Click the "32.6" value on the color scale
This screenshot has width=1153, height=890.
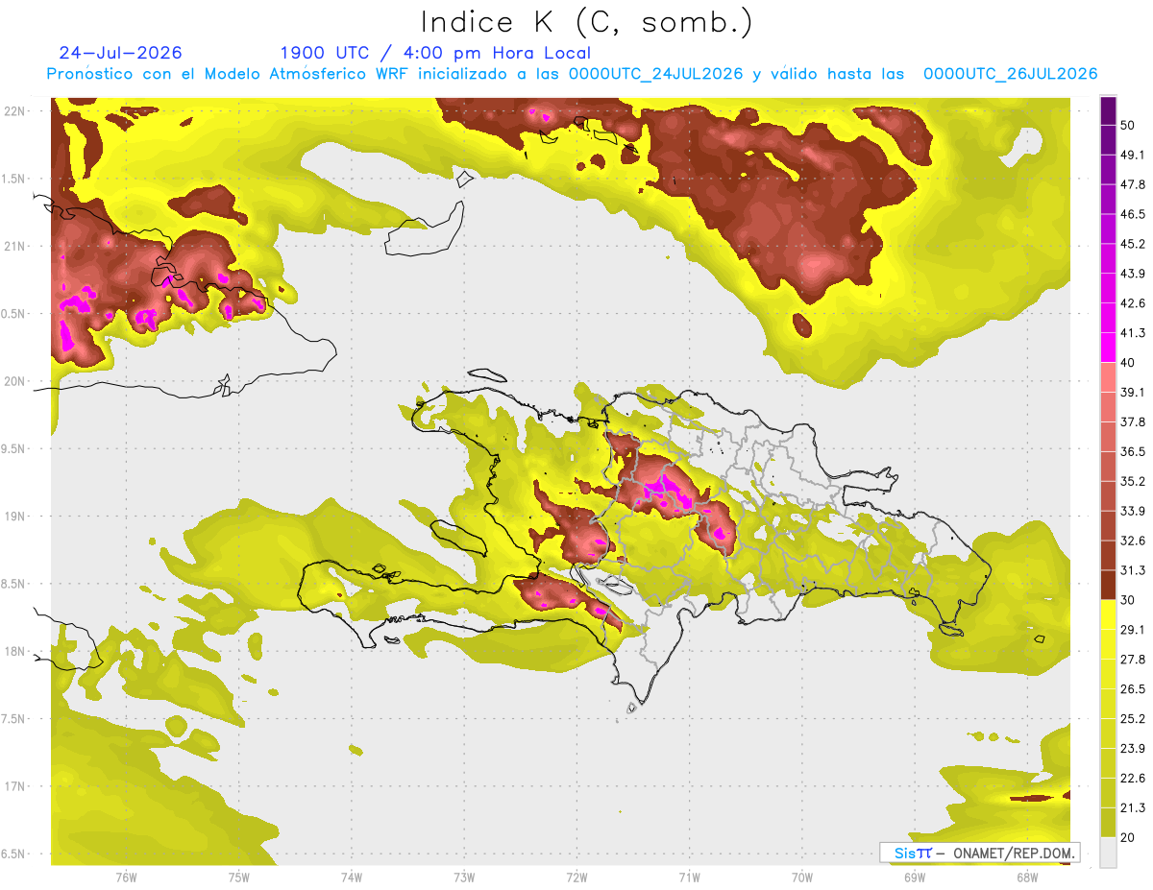coord(1132,541)
